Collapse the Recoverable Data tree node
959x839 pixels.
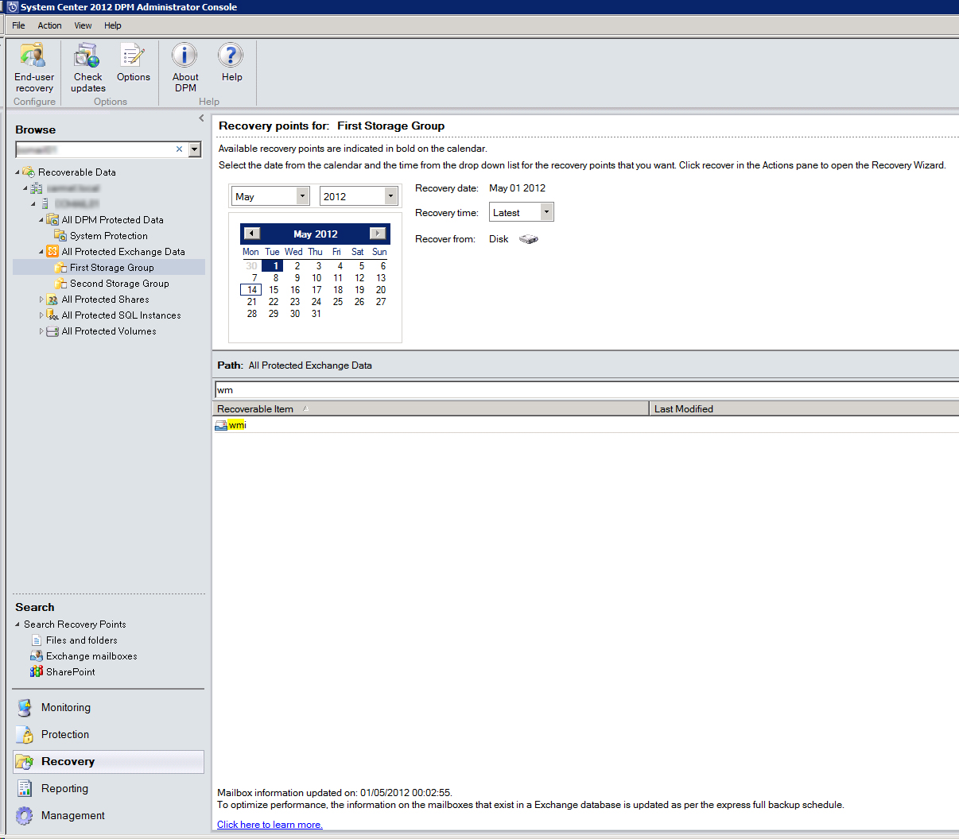pyautogui.click(x=17, y=172)
